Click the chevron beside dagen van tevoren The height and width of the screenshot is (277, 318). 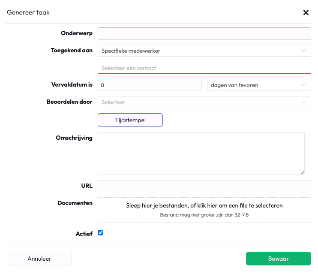coord(304,85)
